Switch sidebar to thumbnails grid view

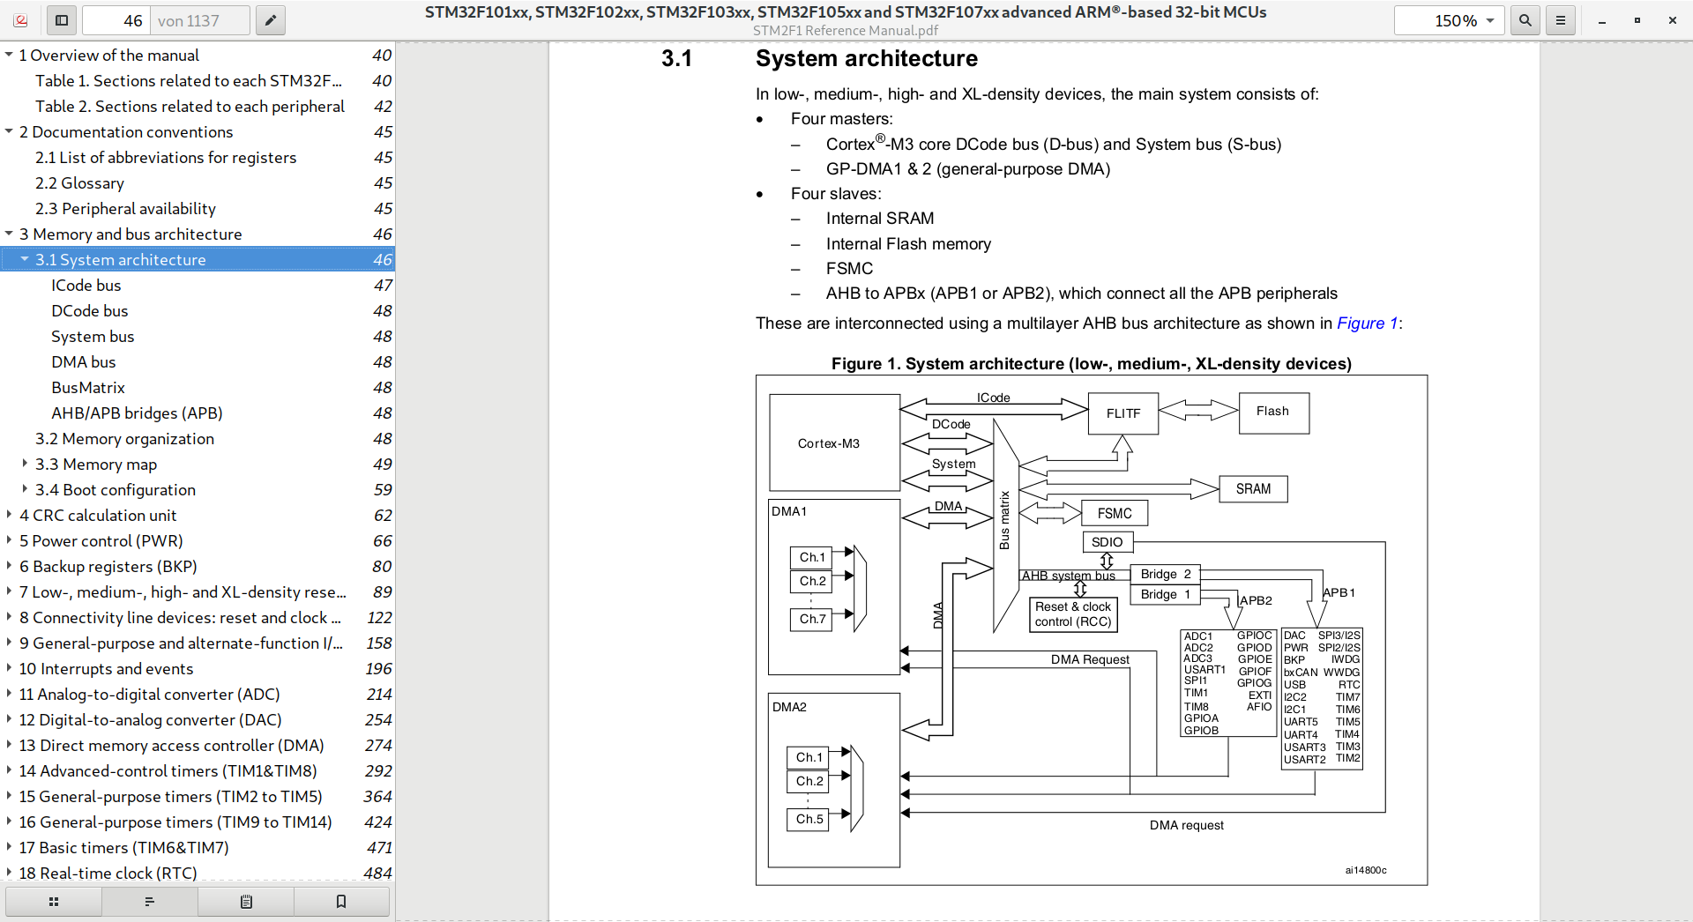click(x=54, y=902)
